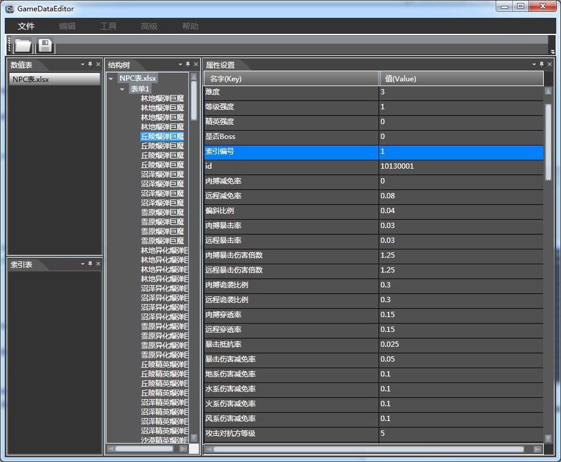This screenshot has width=561, height=462.
Task: Close the 数值表 panel
Action: click(98, 64)
